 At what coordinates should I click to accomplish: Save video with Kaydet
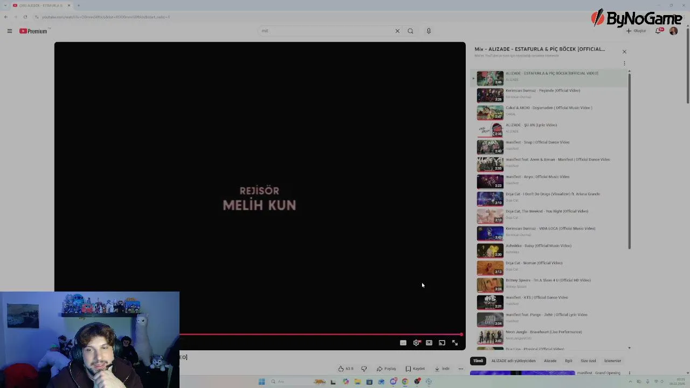[x=415, y=369]
